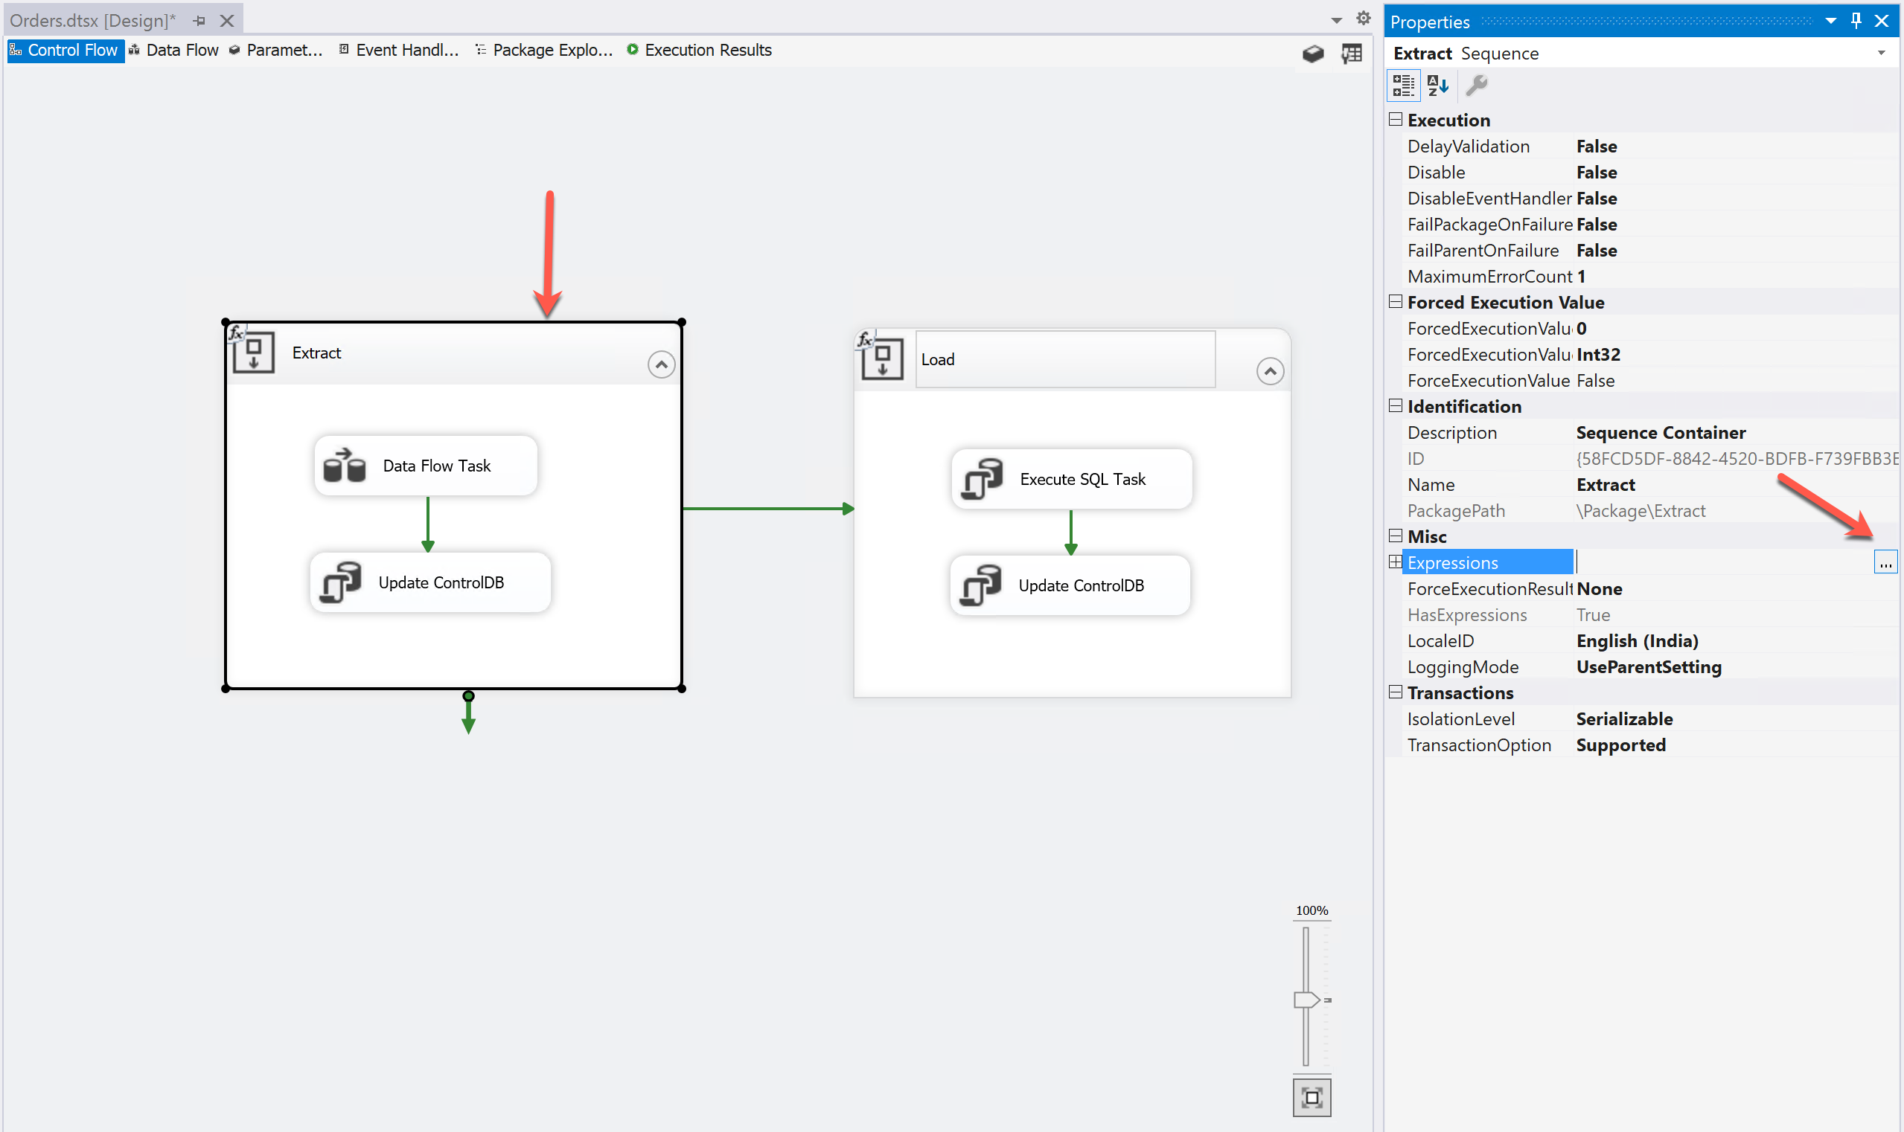Sort properties alphabetically
The width and height of the screenshot is (1904, 1132).
[1437, 86]
